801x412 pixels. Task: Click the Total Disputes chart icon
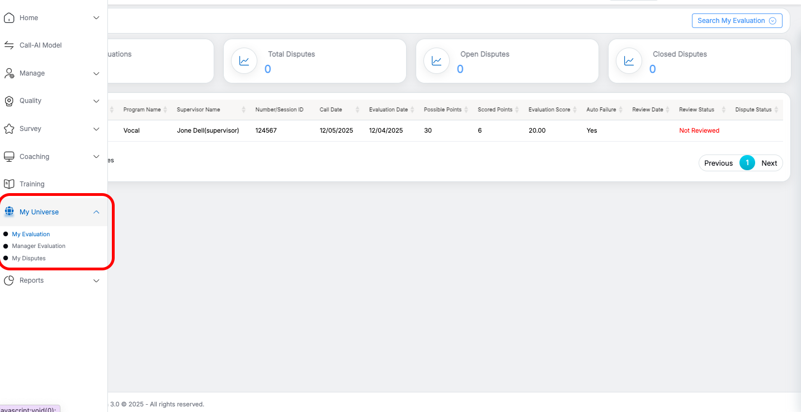244,61
